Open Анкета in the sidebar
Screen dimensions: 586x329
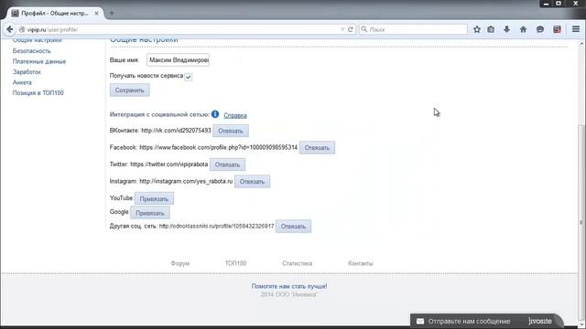(22, 82)
